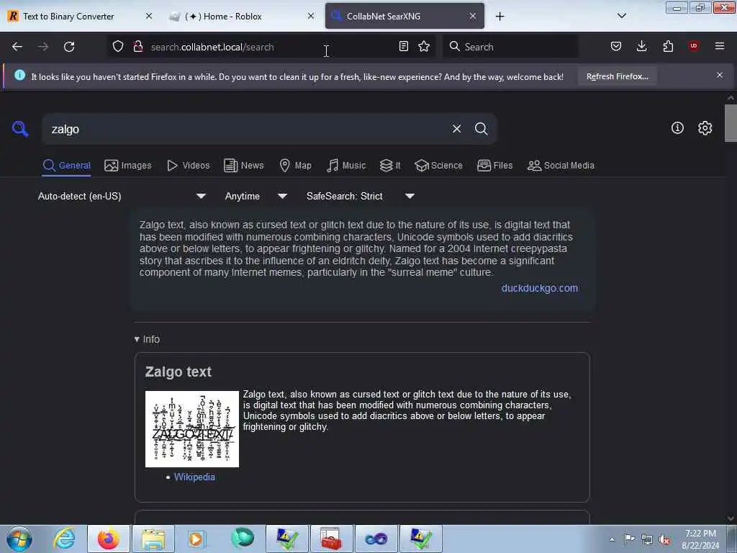The width and height of the screenshot is (737, 553).
Task: Open the Downloads arrow icon
Action: click(x=641, y=46)
